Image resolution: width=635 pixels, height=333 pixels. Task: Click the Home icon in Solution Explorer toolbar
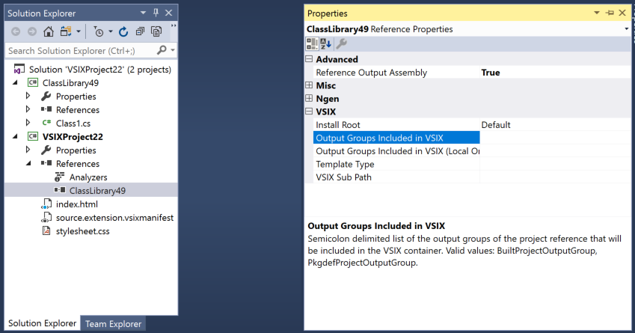coord(49,31)
